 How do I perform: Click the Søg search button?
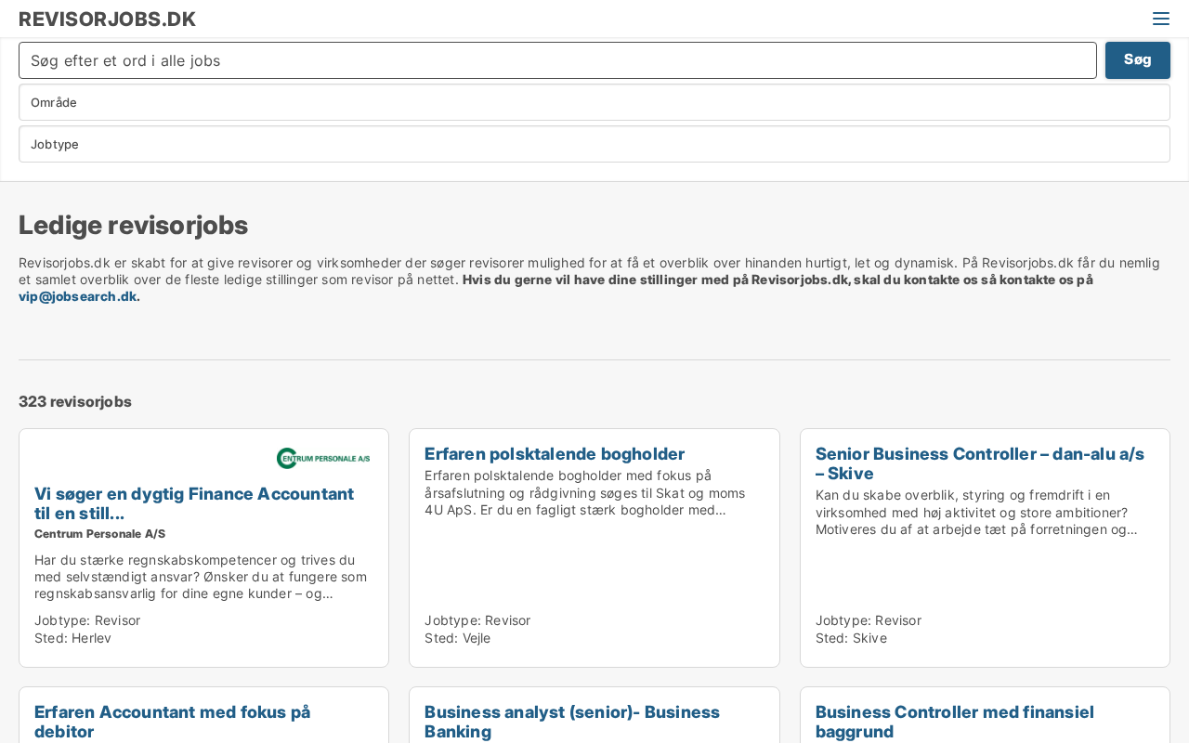click(1137, 60)
